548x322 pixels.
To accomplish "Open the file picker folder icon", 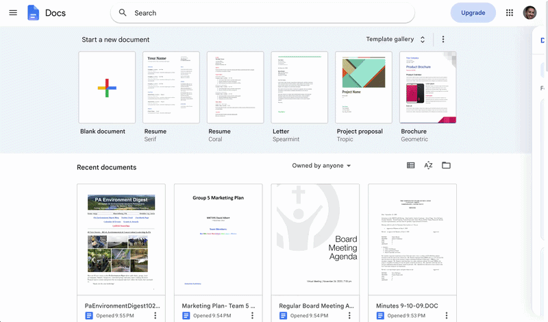I will pos(446,165).
